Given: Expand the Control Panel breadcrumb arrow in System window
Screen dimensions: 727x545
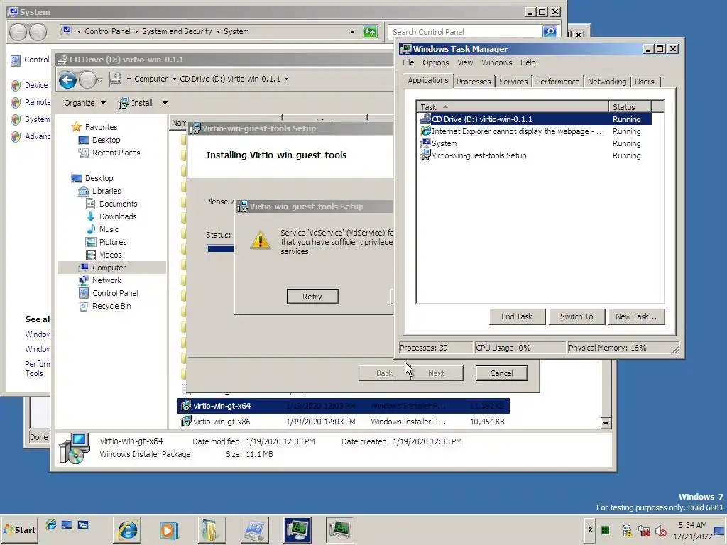Looking at the screenshot, I should (x=136, y=31).
